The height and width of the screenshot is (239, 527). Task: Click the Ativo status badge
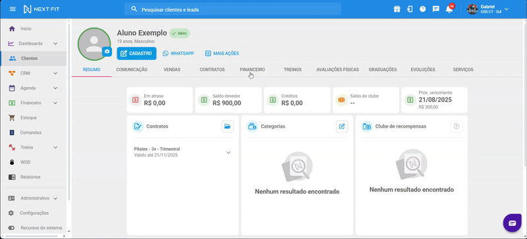tap(180, 34)
